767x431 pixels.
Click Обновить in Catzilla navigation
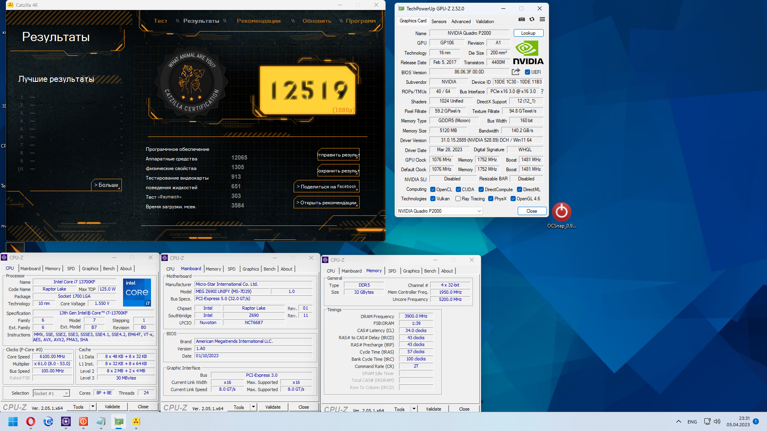click(317, 21)
